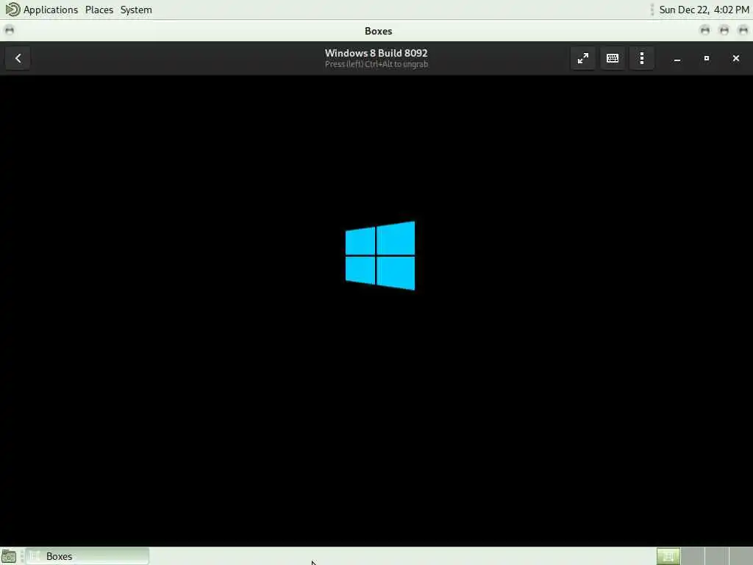Open the keyboard shortcuts button
This screenshot has height=565, width=753.
tap(613, 58)
